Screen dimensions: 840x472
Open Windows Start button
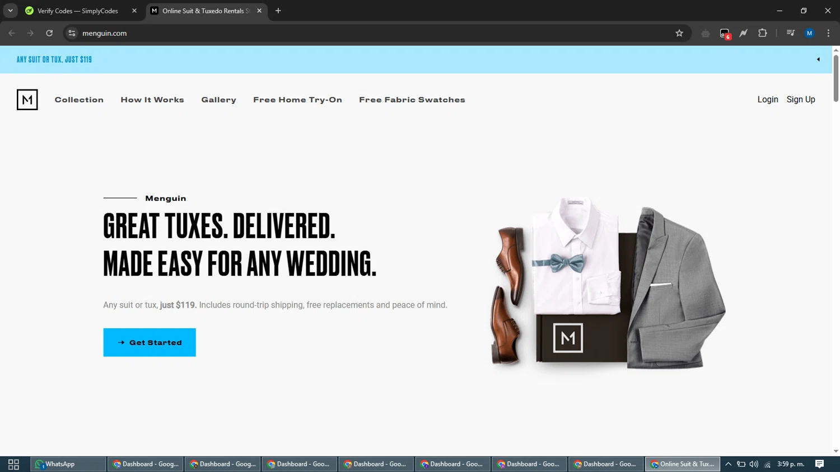13,464
